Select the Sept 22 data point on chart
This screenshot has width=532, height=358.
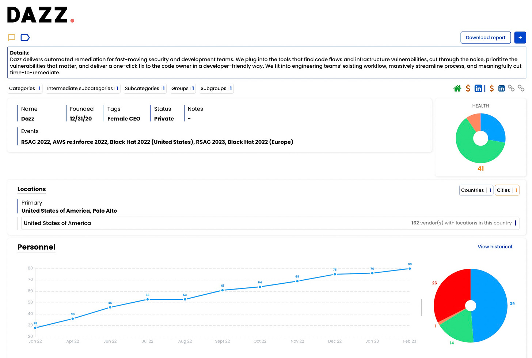click(223, 290)
